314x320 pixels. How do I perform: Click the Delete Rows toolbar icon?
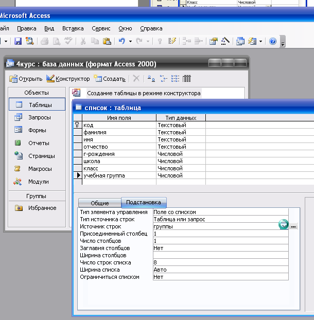[x=199, y=41]
